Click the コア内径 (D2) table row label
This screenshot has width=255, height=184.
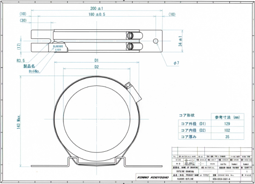194,130
